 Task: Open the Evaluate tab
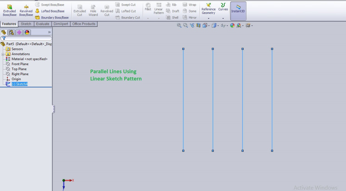click(42, 24)
